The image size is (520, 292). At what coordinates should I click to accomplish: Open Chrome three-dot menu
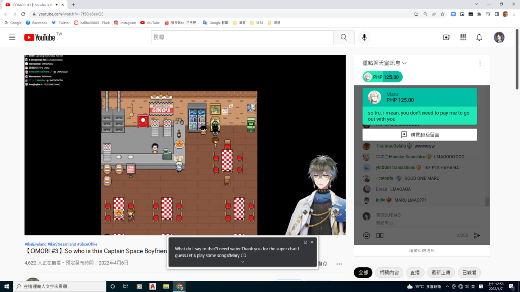[x=514, y=14]
